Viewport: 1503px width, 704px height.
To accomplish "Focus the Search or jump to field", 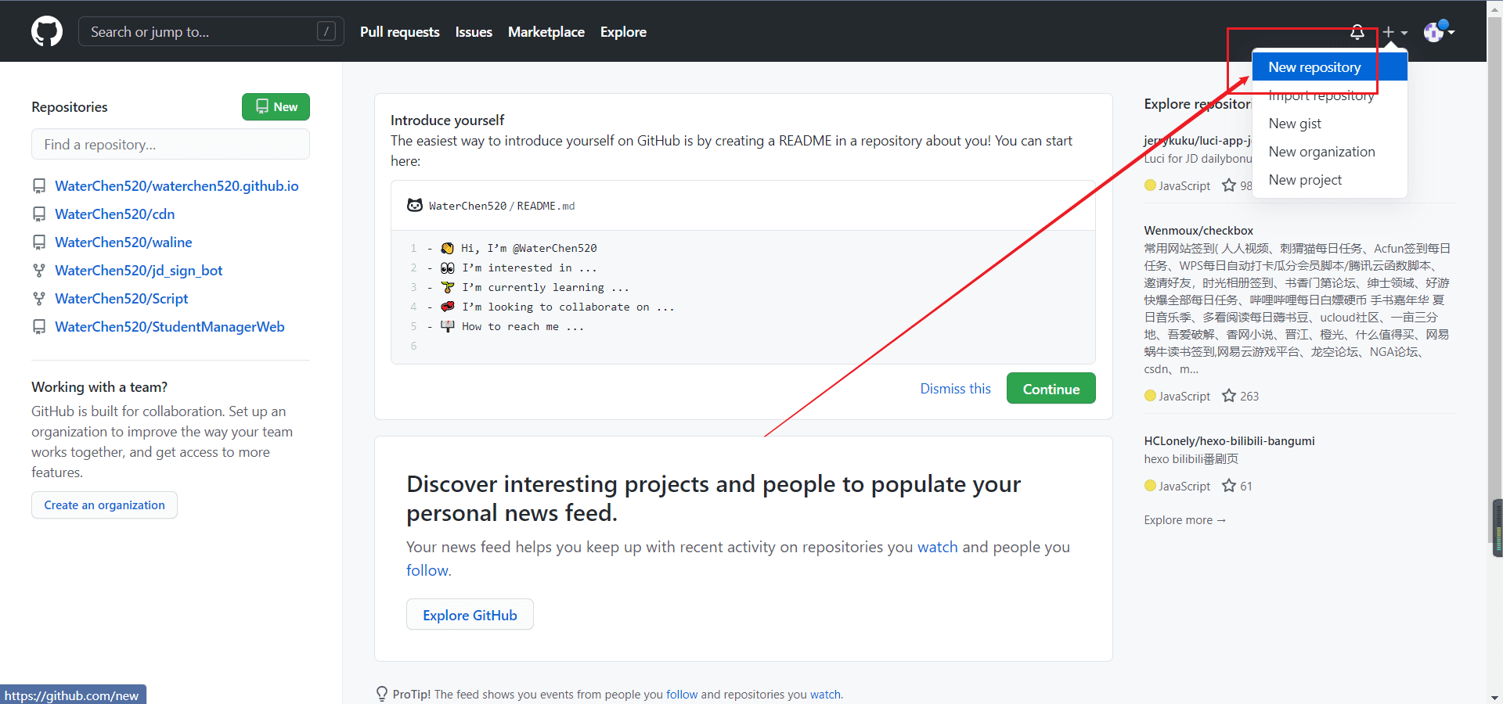I will 211,31.
